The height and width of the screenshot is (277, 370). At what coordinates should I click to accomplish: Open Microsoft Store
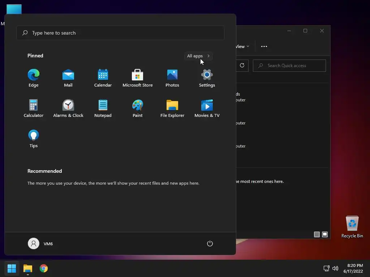pos(138,78)
